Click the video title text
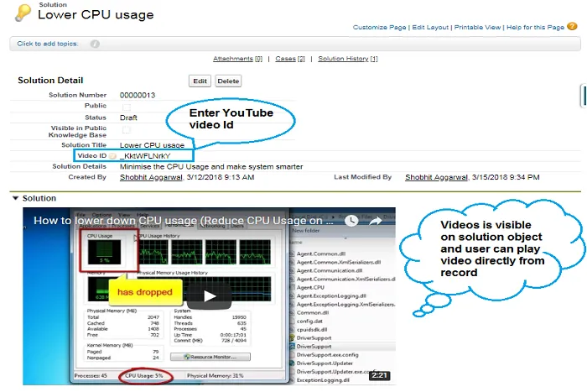 (x=184, y=221)
